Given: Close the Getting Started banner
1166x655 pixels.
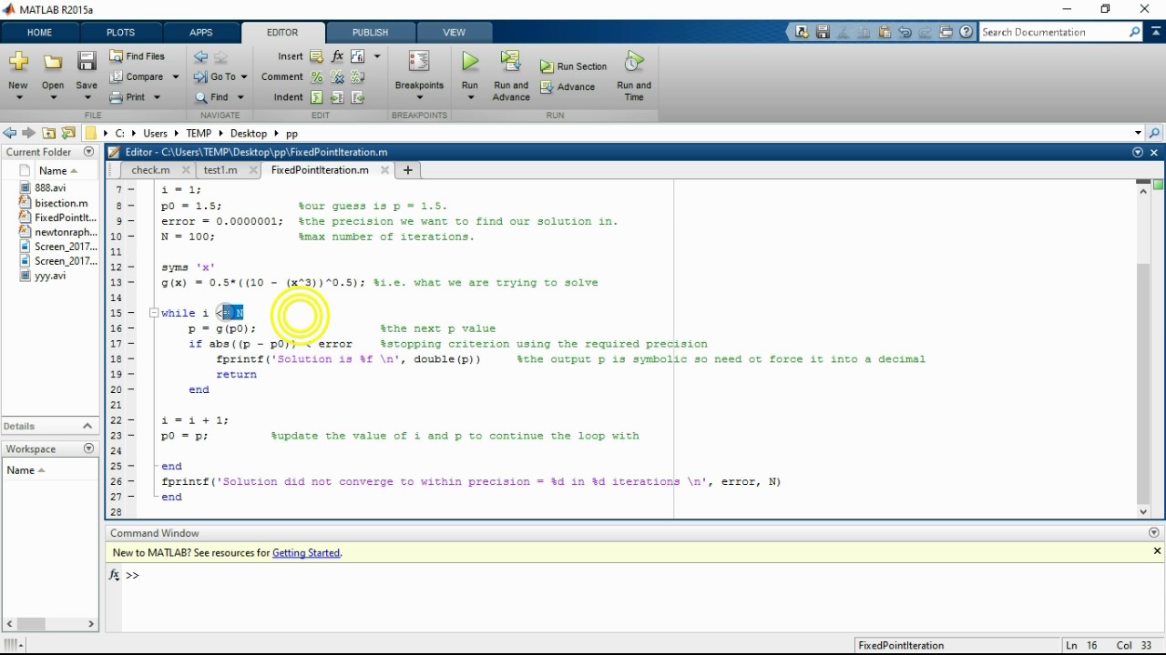Looking at the screenshot, I should (x=1158, y=551).
